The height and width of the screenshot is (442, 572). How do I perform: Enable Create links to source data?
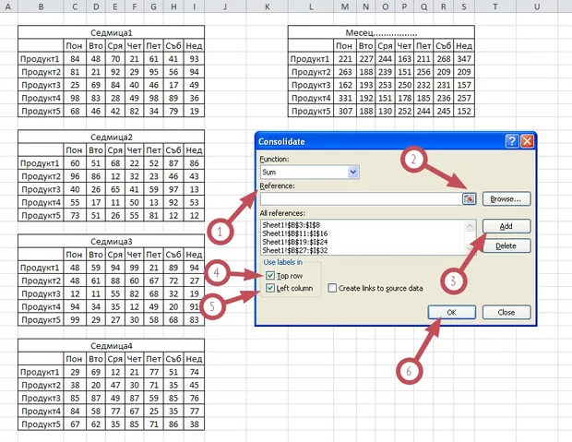click(332, 289)
